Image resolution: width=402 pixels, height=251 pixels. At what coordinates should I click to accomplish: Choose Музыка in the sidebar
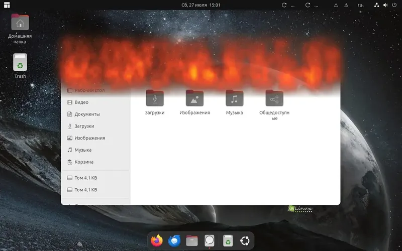95,150
